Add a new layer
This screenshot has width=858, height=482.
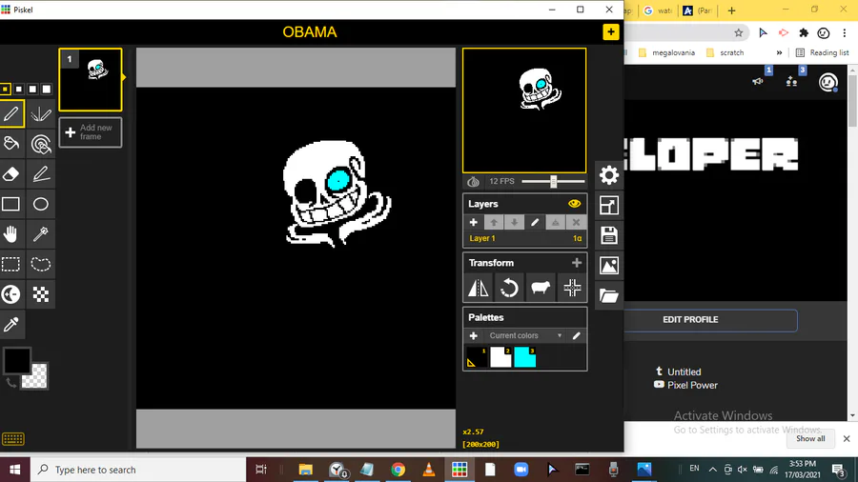pos(473,222)
